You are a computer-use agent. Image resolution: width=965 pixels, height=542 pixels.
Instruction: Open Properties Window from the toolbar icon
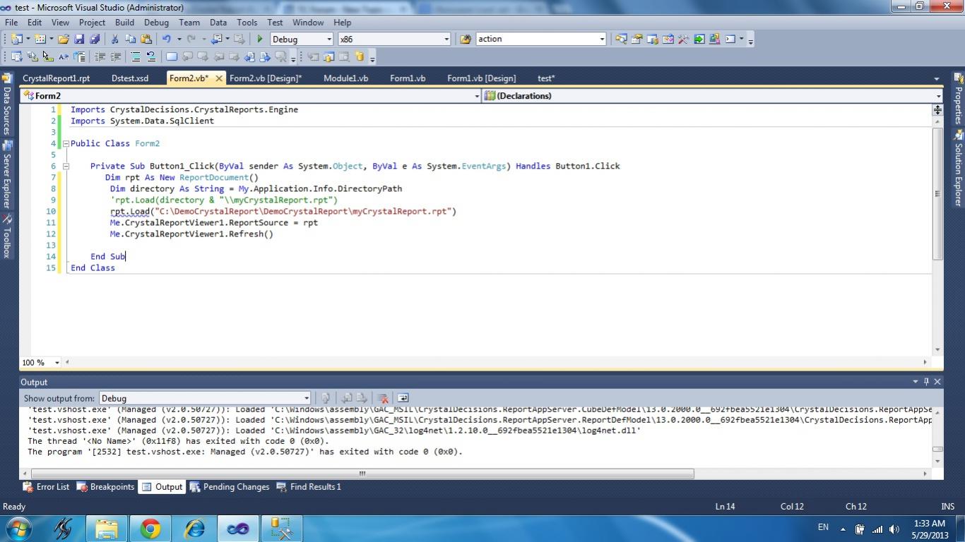click(637, 39)
